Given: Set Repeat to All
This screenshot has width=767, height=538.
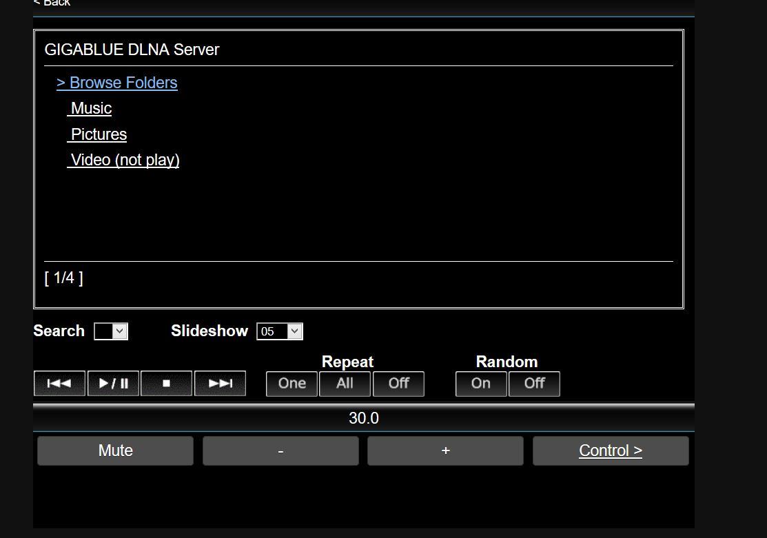Looking at the screenshot, I should coord(345,384).
